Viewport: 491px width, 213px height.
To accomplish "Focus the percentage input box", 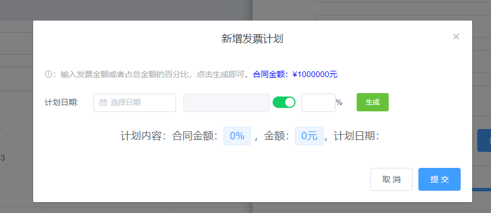I will [318, 103].
